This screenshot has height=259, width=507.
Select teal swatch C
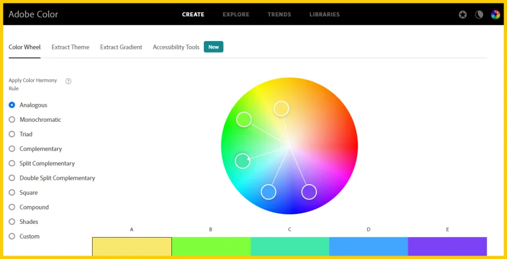[290, 247]
